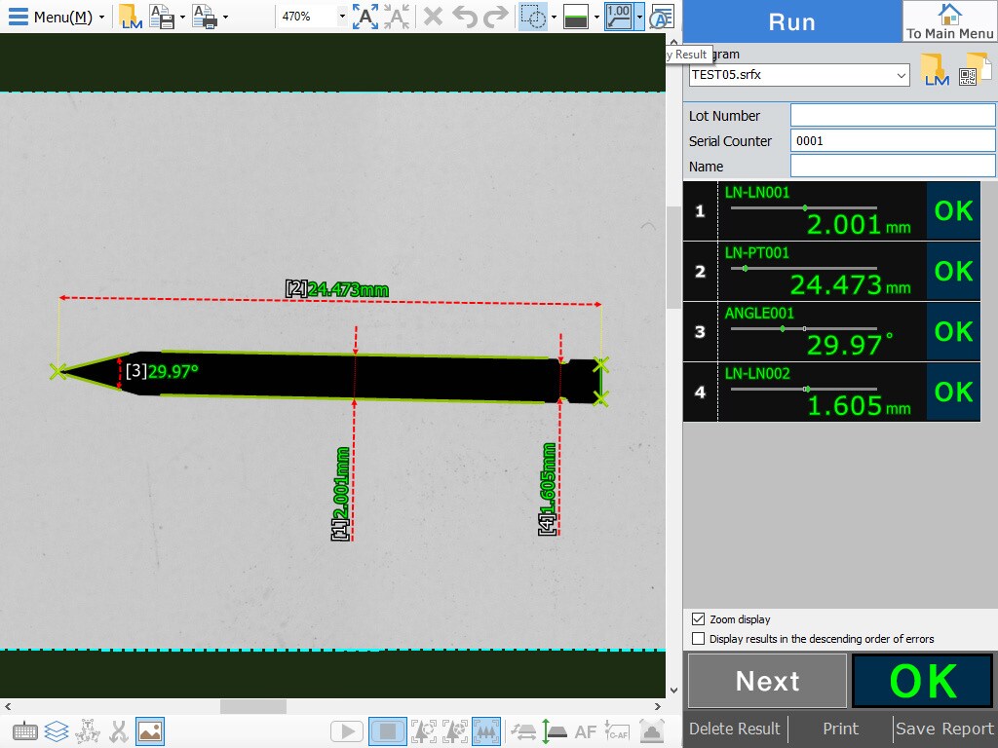Viewport: 998px width, 748px height.
Task: Open the 470% zoom level dropdown
Action: [x=341, y=17]
